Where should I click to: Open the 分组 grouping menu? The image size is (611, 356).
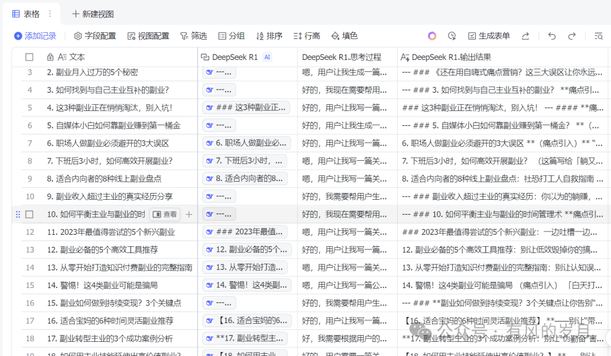[231, 36]
